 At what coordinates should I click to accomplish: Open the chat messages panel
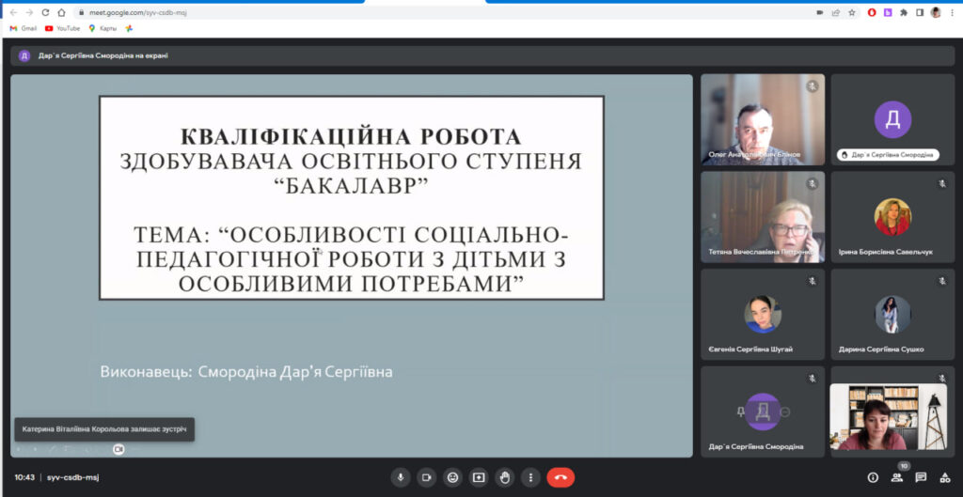921,477
